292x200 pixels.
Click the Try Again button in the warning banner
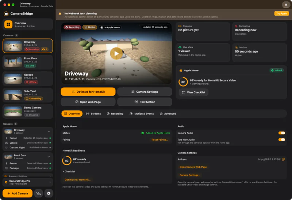point(281,13)
